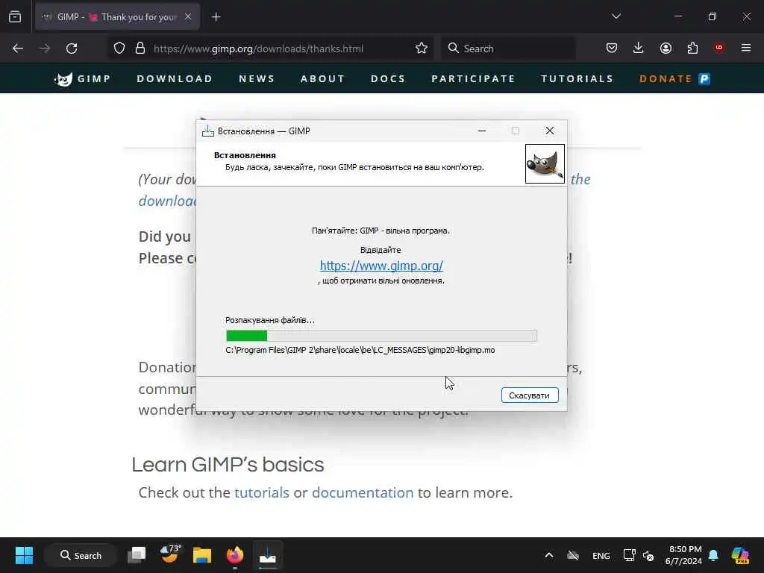The image size is (764, 573).
Task: Open the clock showing 8:50 PM
Action: pos(685,555)
